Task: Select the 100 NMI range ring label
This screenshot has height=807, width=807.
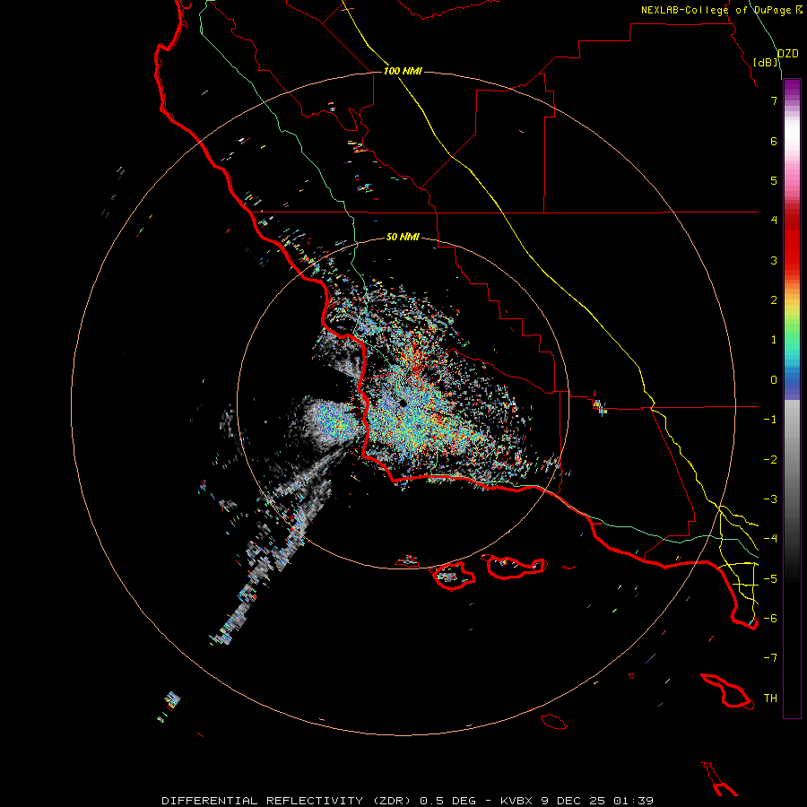Action: (403, 71)
